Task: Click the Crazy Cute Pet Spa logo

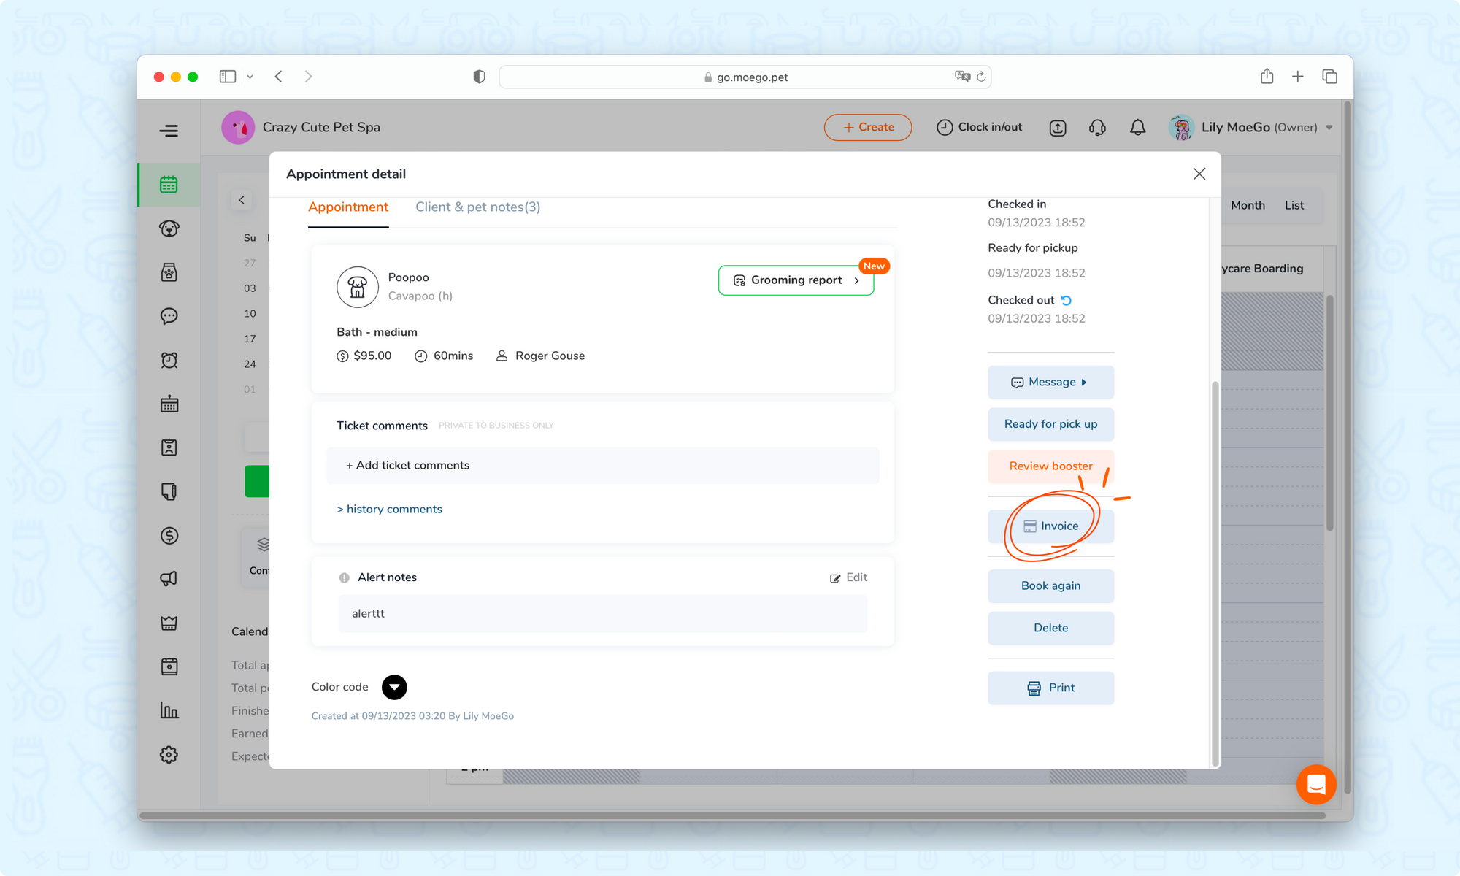Action: [238, 128]
